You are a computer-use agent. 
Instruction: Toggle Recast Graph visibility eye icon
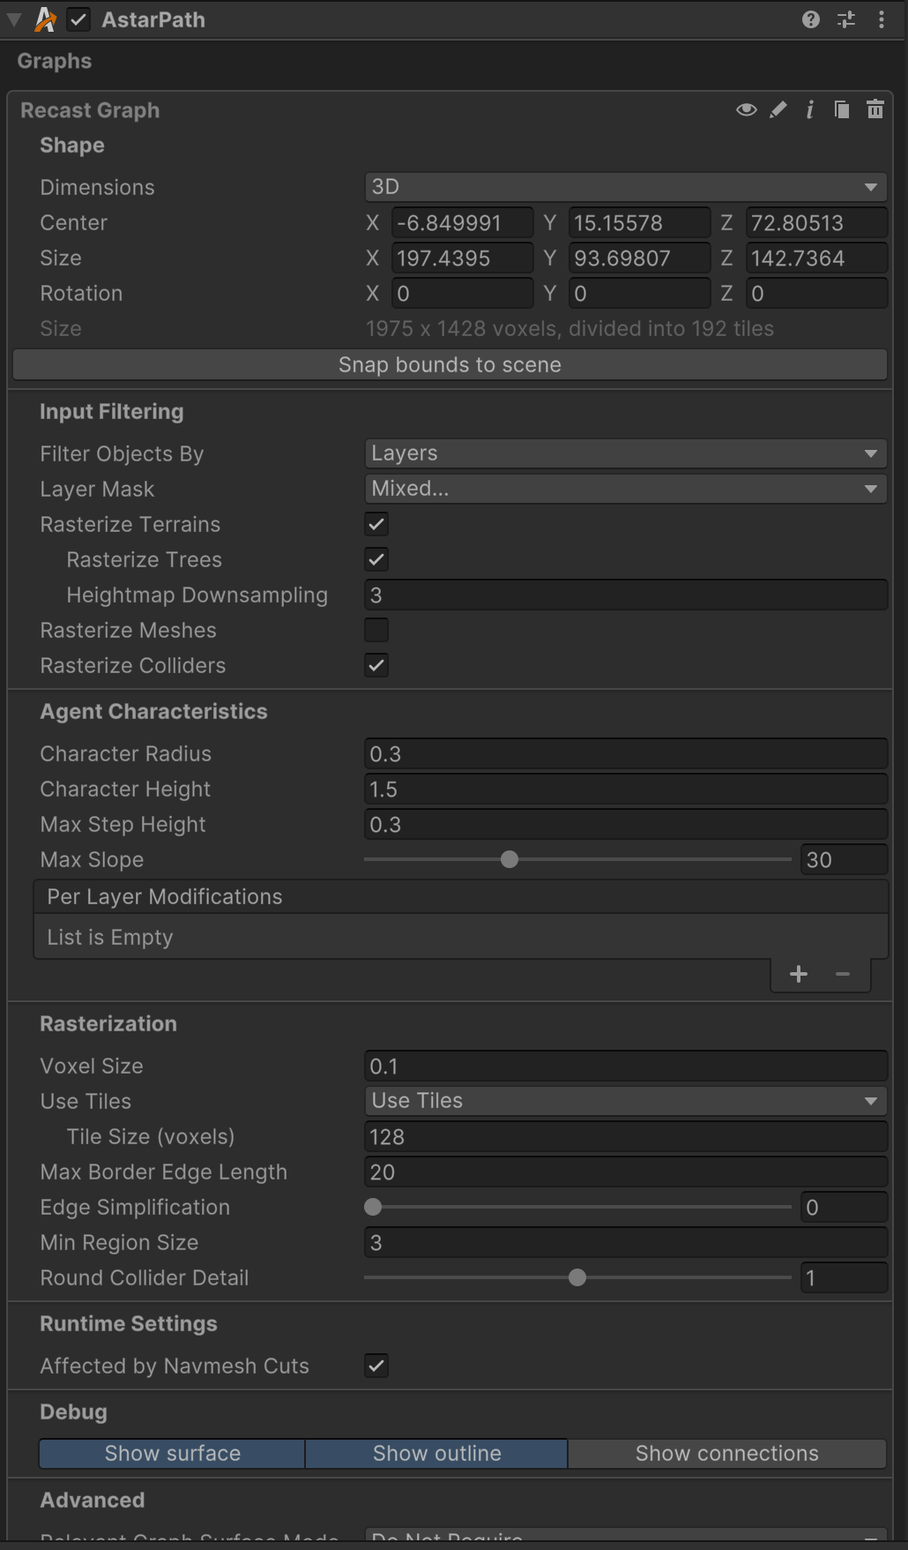746,109
